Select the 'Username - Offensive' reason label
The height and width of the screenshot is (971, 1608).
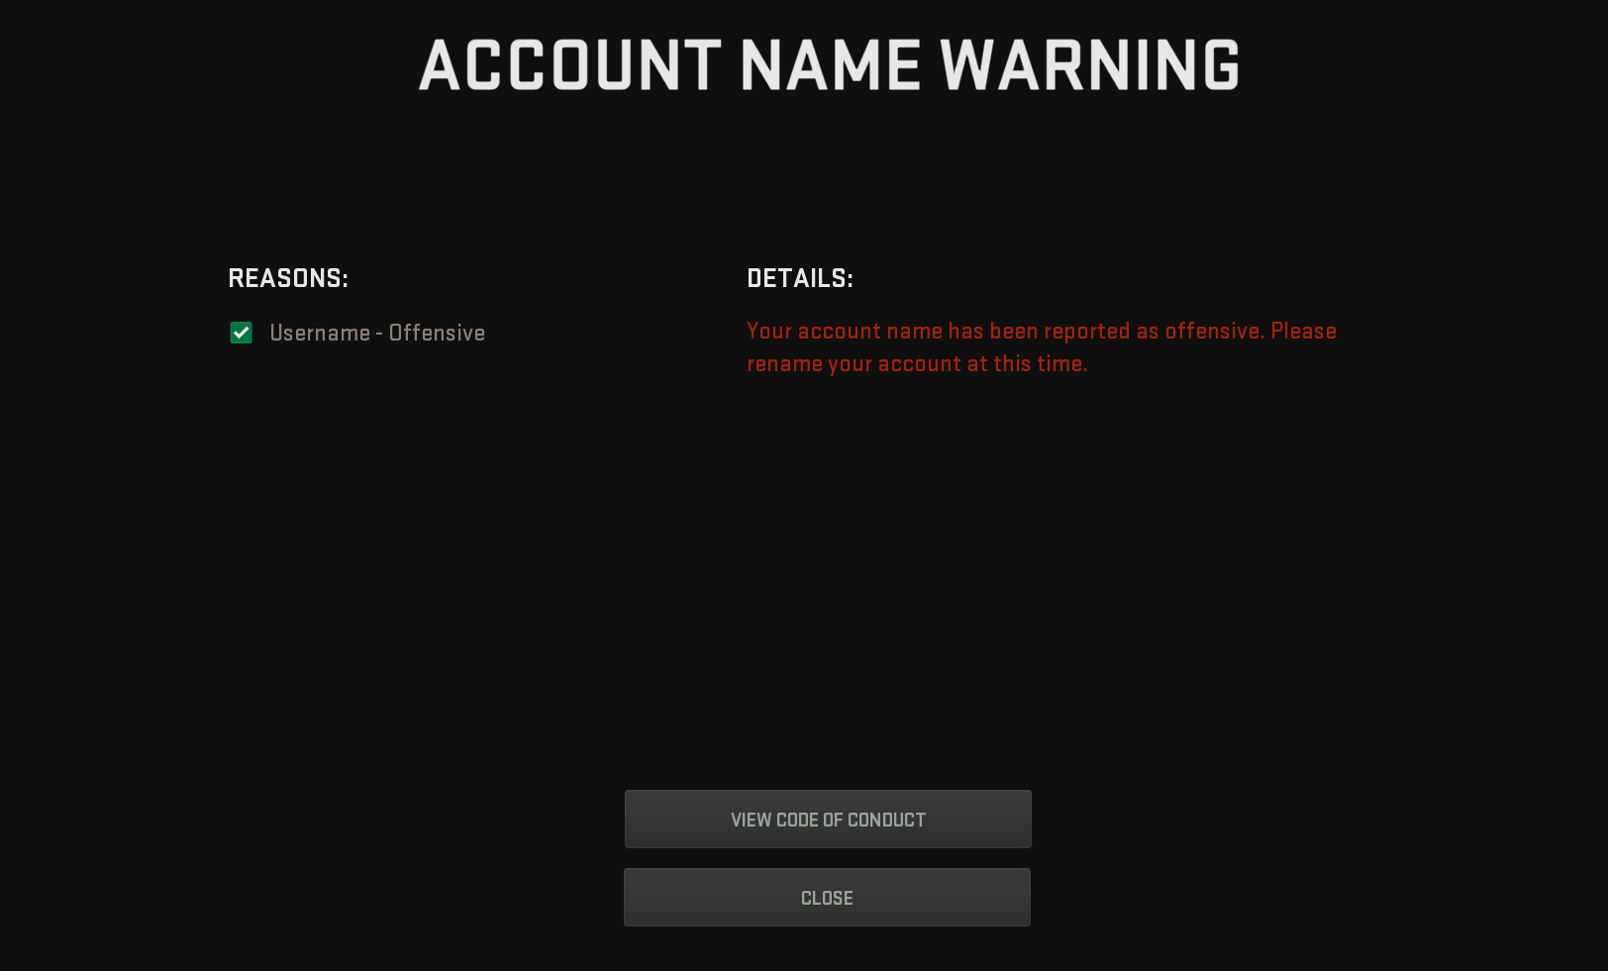377,334
